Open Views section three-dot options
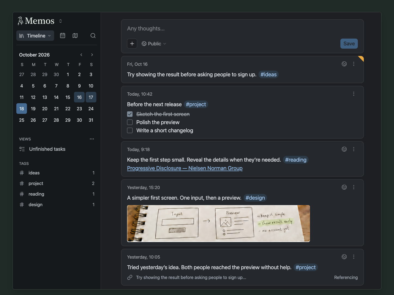Image resolution: width=394 pixels, height=295 pixels. (92, 139)
